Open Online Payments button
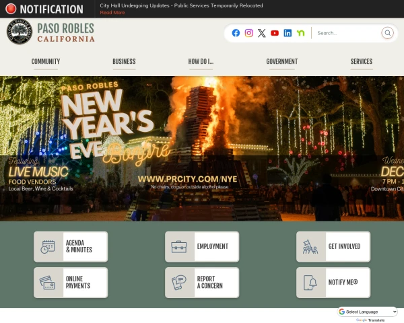Screen dimensions: 404x323 click(71, 283)
